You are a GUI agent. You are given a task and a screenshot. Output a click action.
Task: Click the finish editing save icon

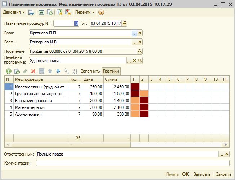[x=41, y=71]
